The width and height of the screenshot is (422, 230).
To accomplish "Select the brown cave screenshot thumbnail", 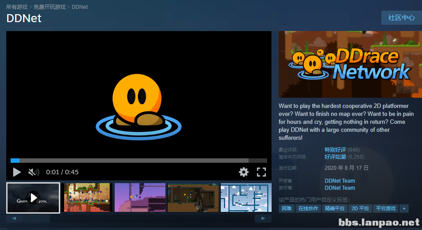I will pyautogui.click(x=193, y=197).
